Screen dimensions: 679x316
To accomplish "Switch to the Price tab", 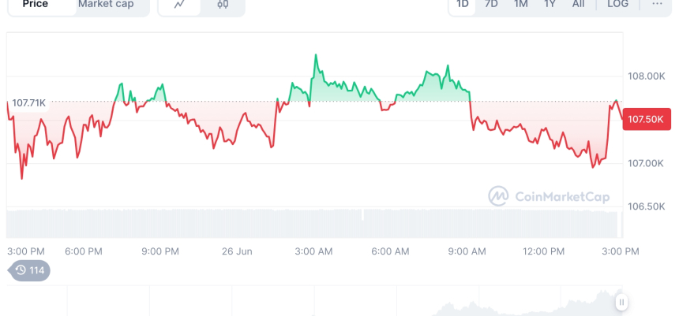I will coord(36,5).
